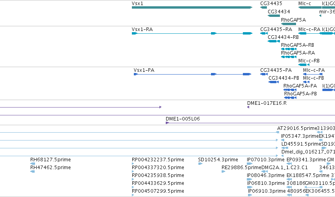The height and width of the screenshot is (197, 335).
Task: Click the CG34434-RB transcript label
Action: [283, 37]
